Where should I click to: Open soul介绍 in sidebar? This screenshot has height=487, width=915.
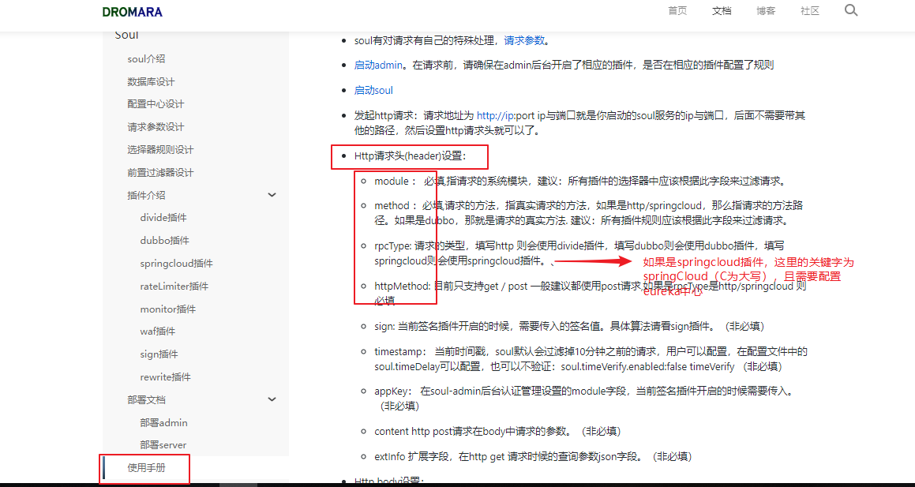coord(146,59)
